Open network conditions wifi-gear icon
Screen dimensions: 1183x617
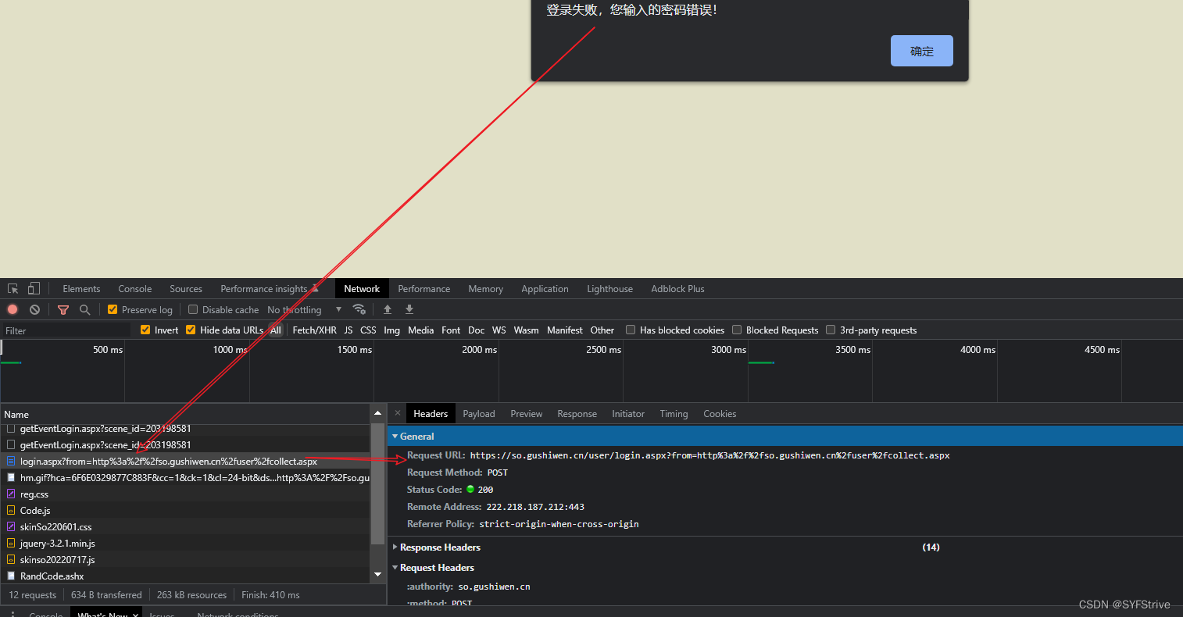pos(359,309)
